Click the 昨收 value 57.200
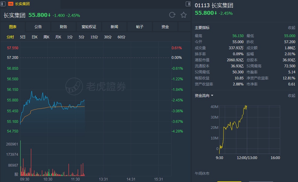The image size is (298, 182). click(290, 42)
